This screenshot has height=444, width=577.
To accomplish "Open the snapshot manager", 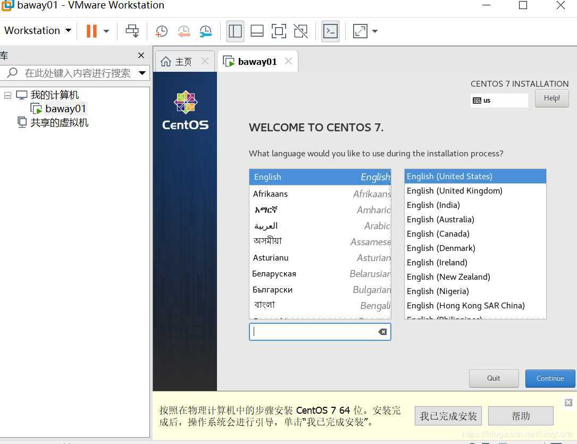I will point(206,31).
